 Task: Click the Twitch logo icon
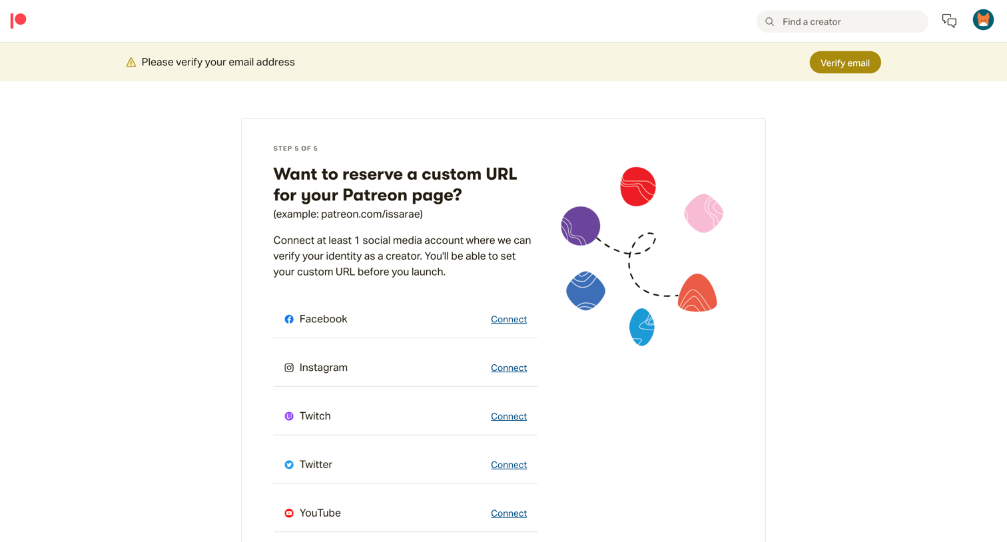[289, 416]
